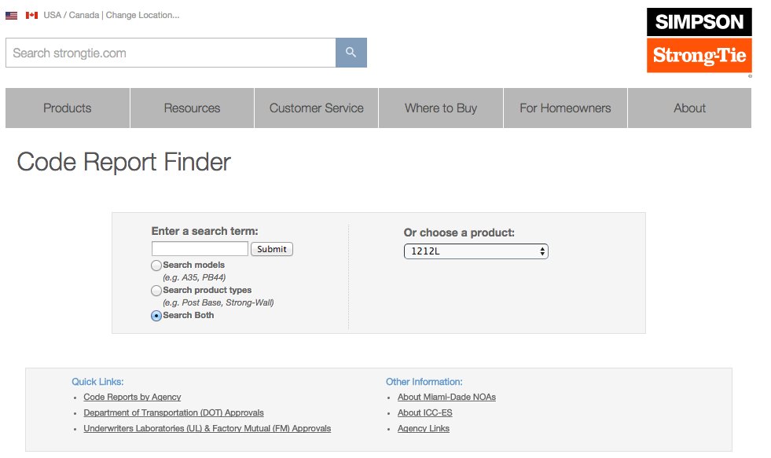Click the Other Information heading

(424, 382)
